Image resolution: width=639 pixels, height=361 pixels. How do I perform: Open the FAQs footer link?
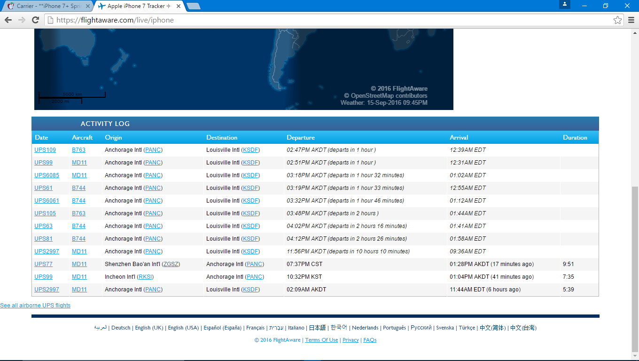click(x=370, y=340)
